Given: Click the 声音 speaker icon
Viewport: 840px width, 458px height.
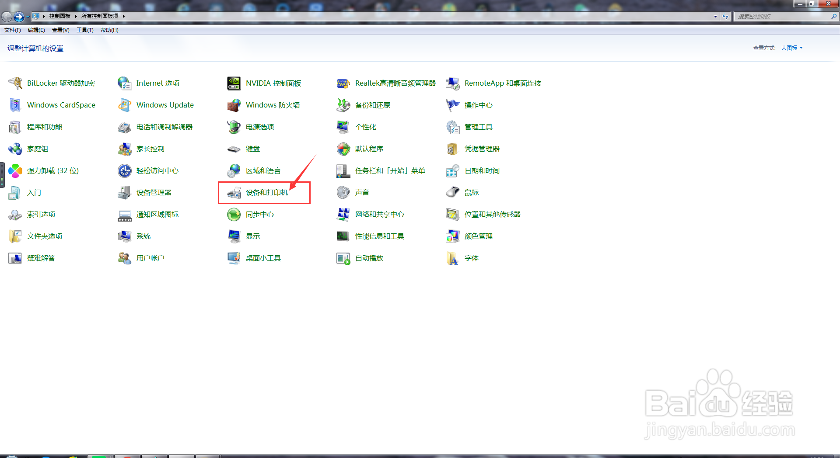Looking at the screenshot, I should [343, 192].
